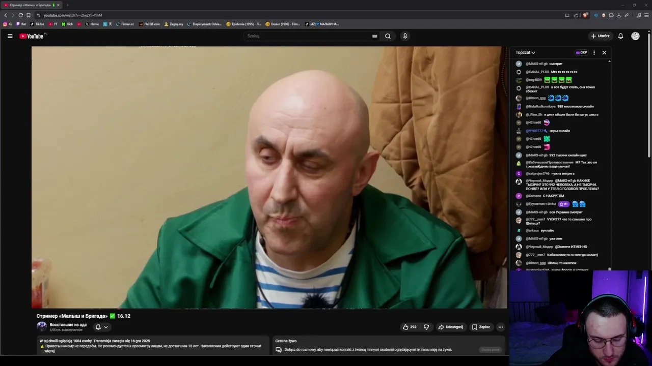
Task: Click the bookmark icon next to reload
Action: [x=29, y=15]
